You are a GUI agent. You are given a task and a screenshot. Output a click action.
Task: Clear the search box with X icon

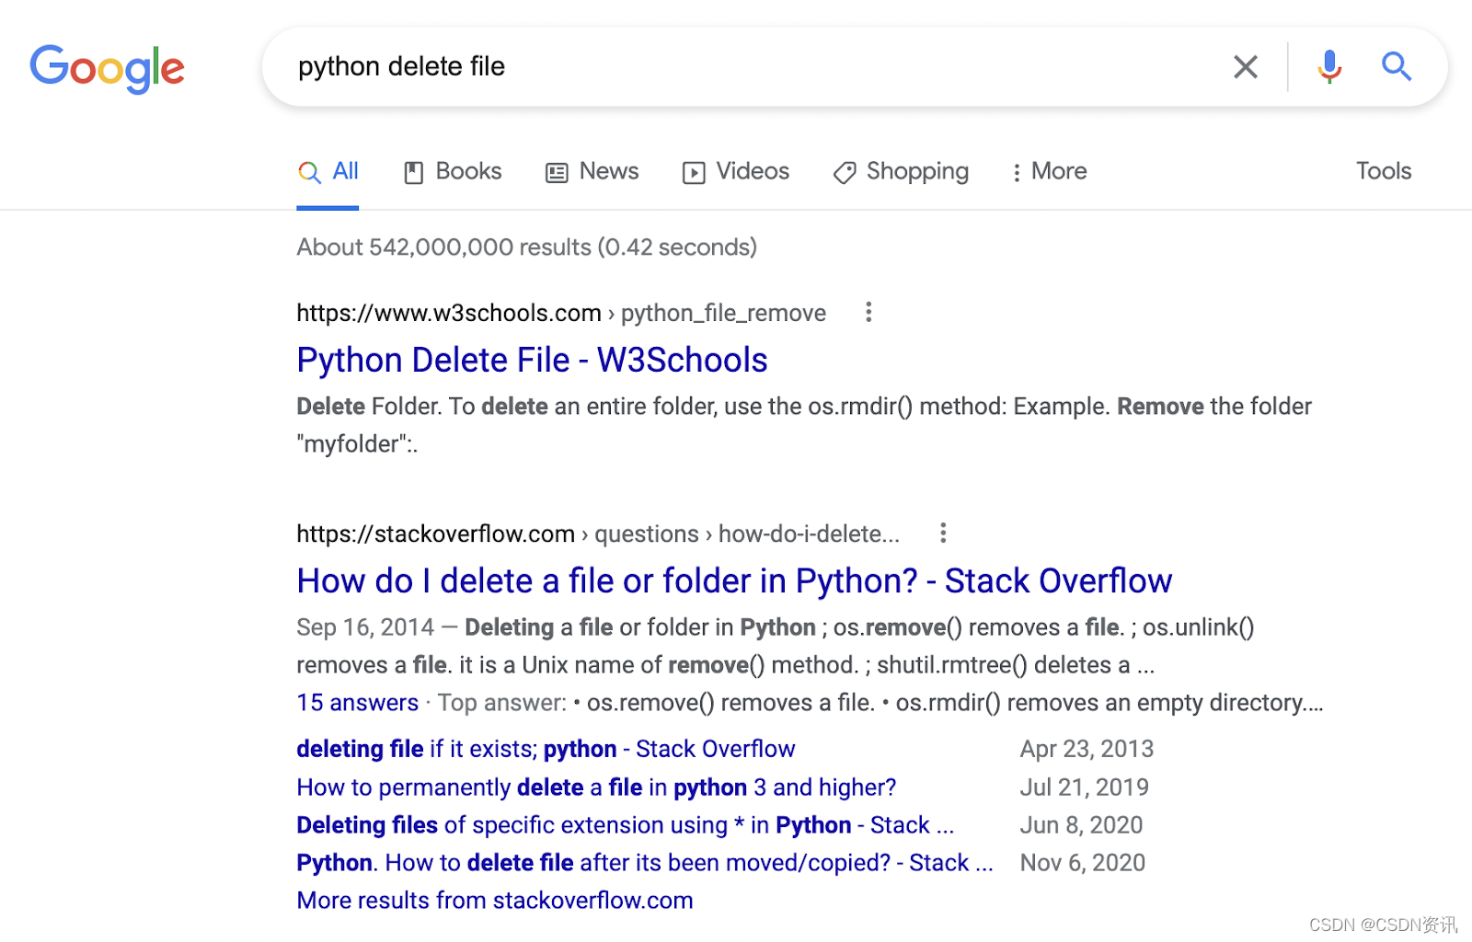pyautogui.click(x=1246, y=66)
